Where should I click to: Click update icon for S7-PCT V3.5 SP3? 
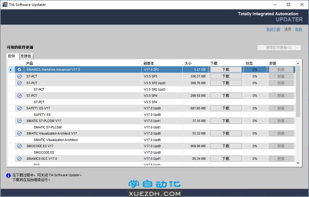click(x=19, y=76)
